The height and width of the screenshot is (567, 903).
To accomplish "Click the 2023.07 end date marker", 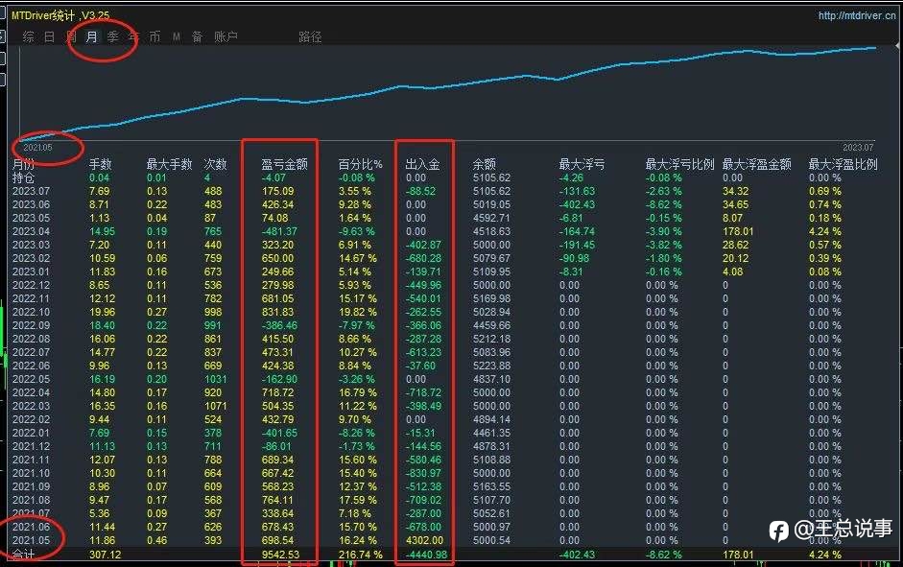I will pyautogui.click(x=858, y=148).
